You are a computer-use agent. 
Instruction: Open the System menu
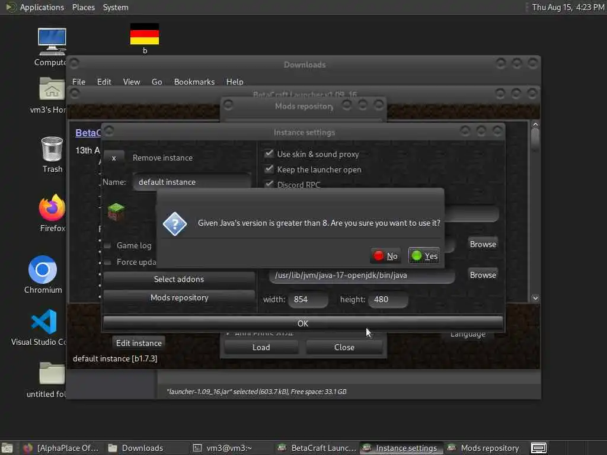click(x=116, y=7)
